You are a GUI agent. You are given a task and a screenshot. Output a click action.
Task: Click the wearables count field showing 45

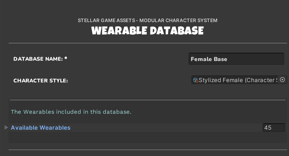pos(274,128)
